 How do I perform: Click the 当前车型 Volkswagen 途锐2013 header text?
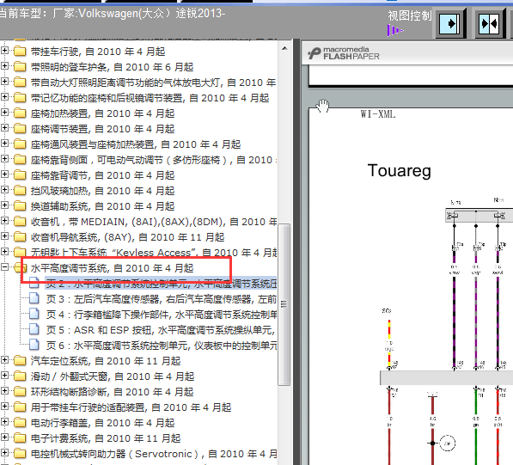click(113, 14)
